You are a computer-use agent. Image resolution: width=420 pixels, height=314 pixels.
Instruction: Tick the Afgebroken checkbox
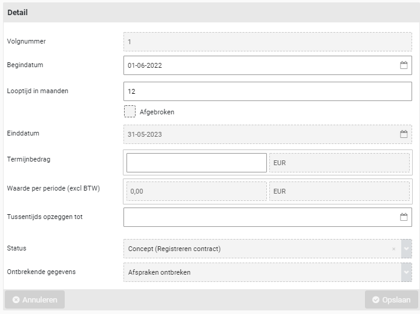130,111
